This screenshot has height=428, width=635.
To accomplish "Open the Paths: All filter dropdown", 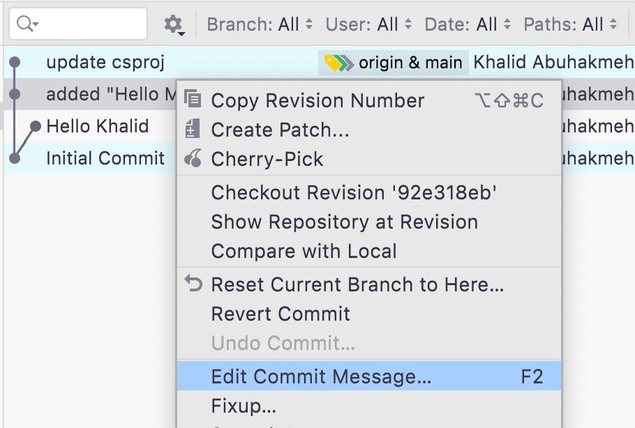I will click(570, 24).
